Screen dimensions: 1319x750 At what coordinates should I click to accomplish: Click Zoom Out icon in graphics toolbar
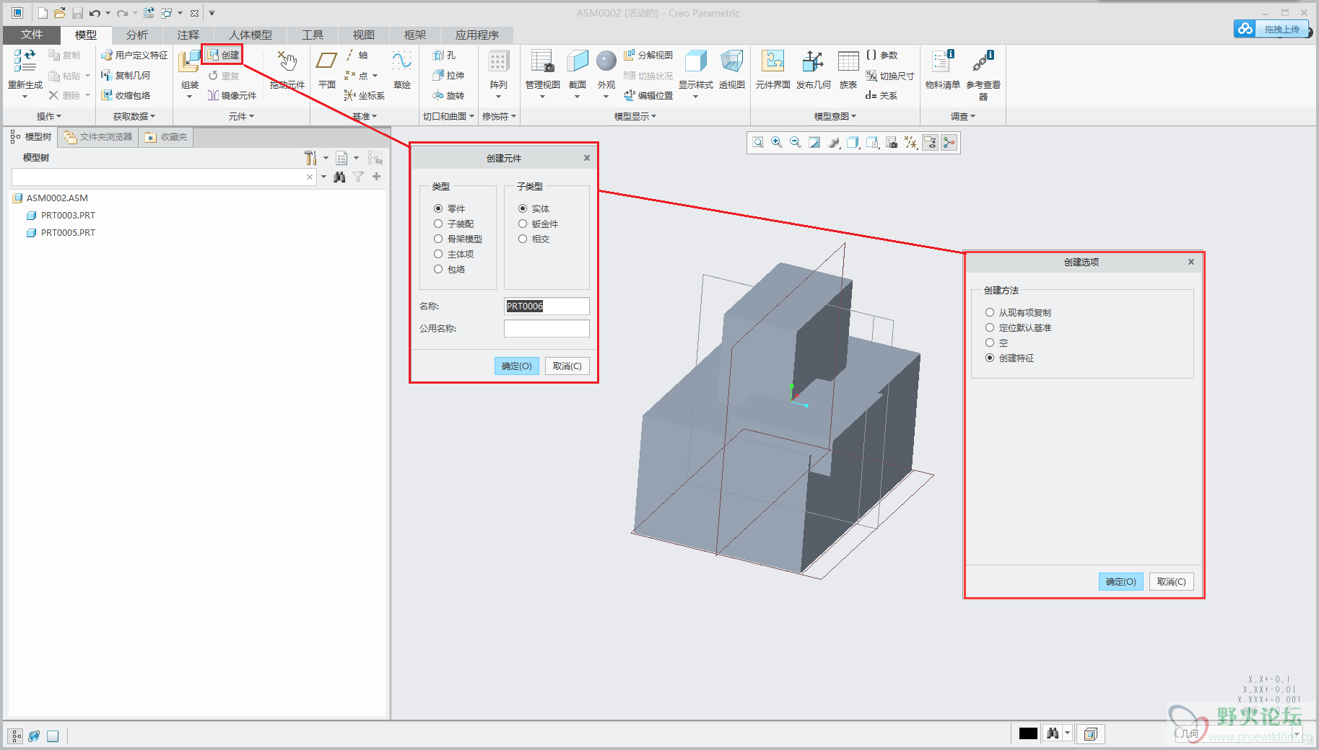[x=796, y=143]
